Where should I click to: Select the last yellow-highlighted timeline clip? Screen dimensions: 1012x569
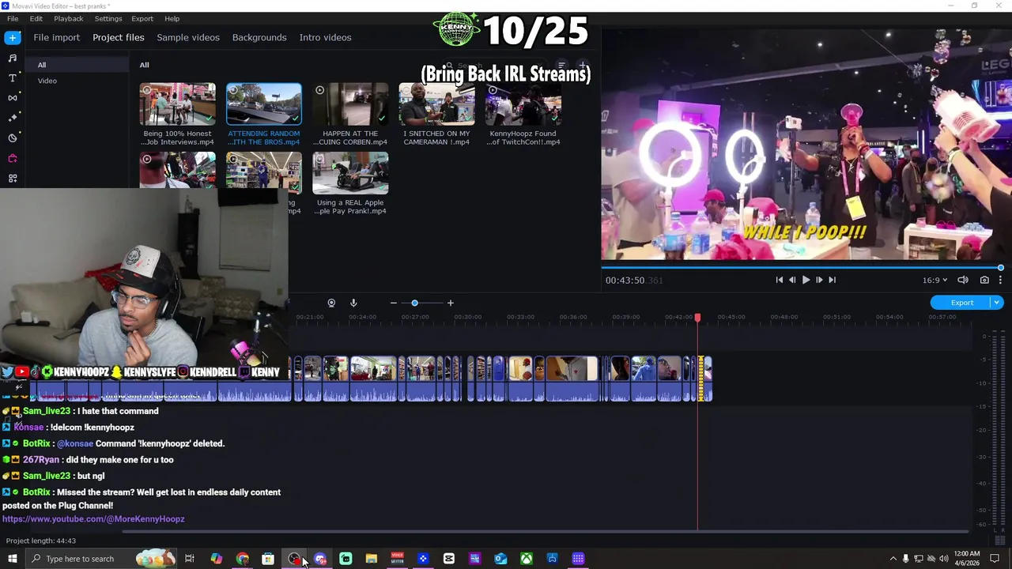pos(701,379)
